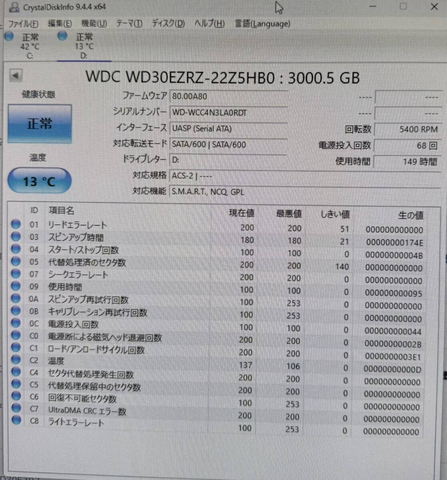Click the status orb for C2 温度
The height and width of the screenshot is (480, 447).
(x=16, y=359)
